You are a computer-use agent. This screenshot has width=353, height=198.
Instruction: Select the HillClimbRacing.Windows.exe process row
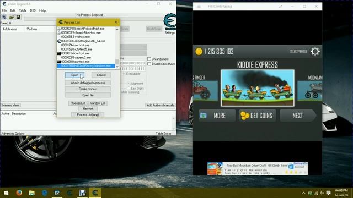tap(86, 66)
